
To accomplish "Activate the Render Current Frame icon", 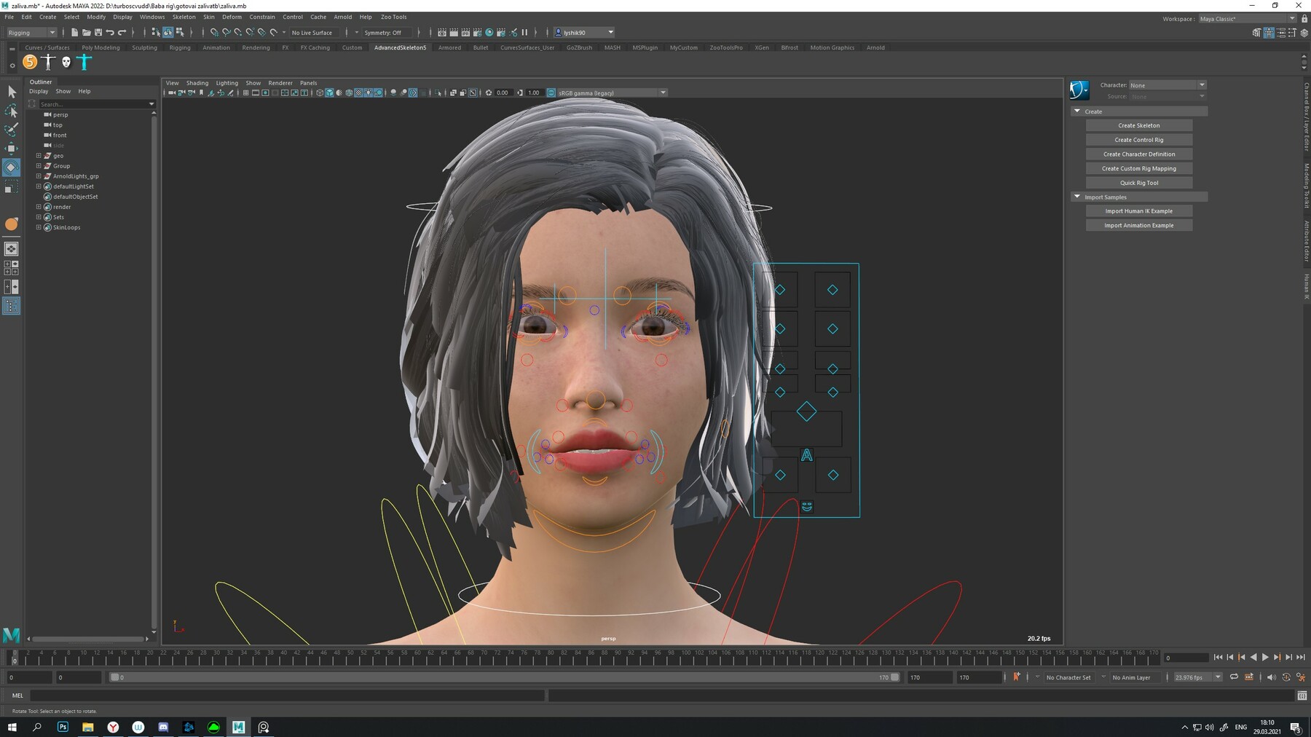I will (454, 33).
